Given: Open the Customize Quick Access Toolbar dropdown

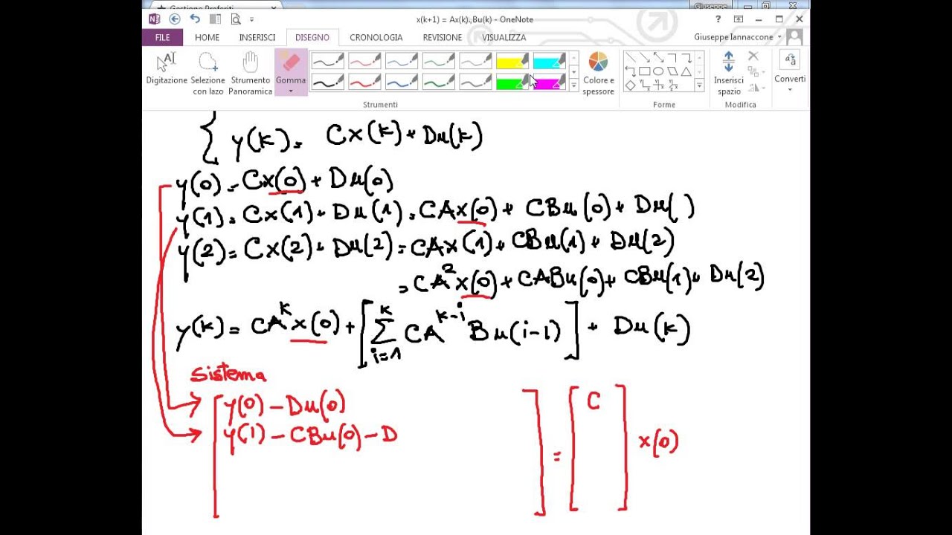Looking at the screenshot, I should coord(251,19).
